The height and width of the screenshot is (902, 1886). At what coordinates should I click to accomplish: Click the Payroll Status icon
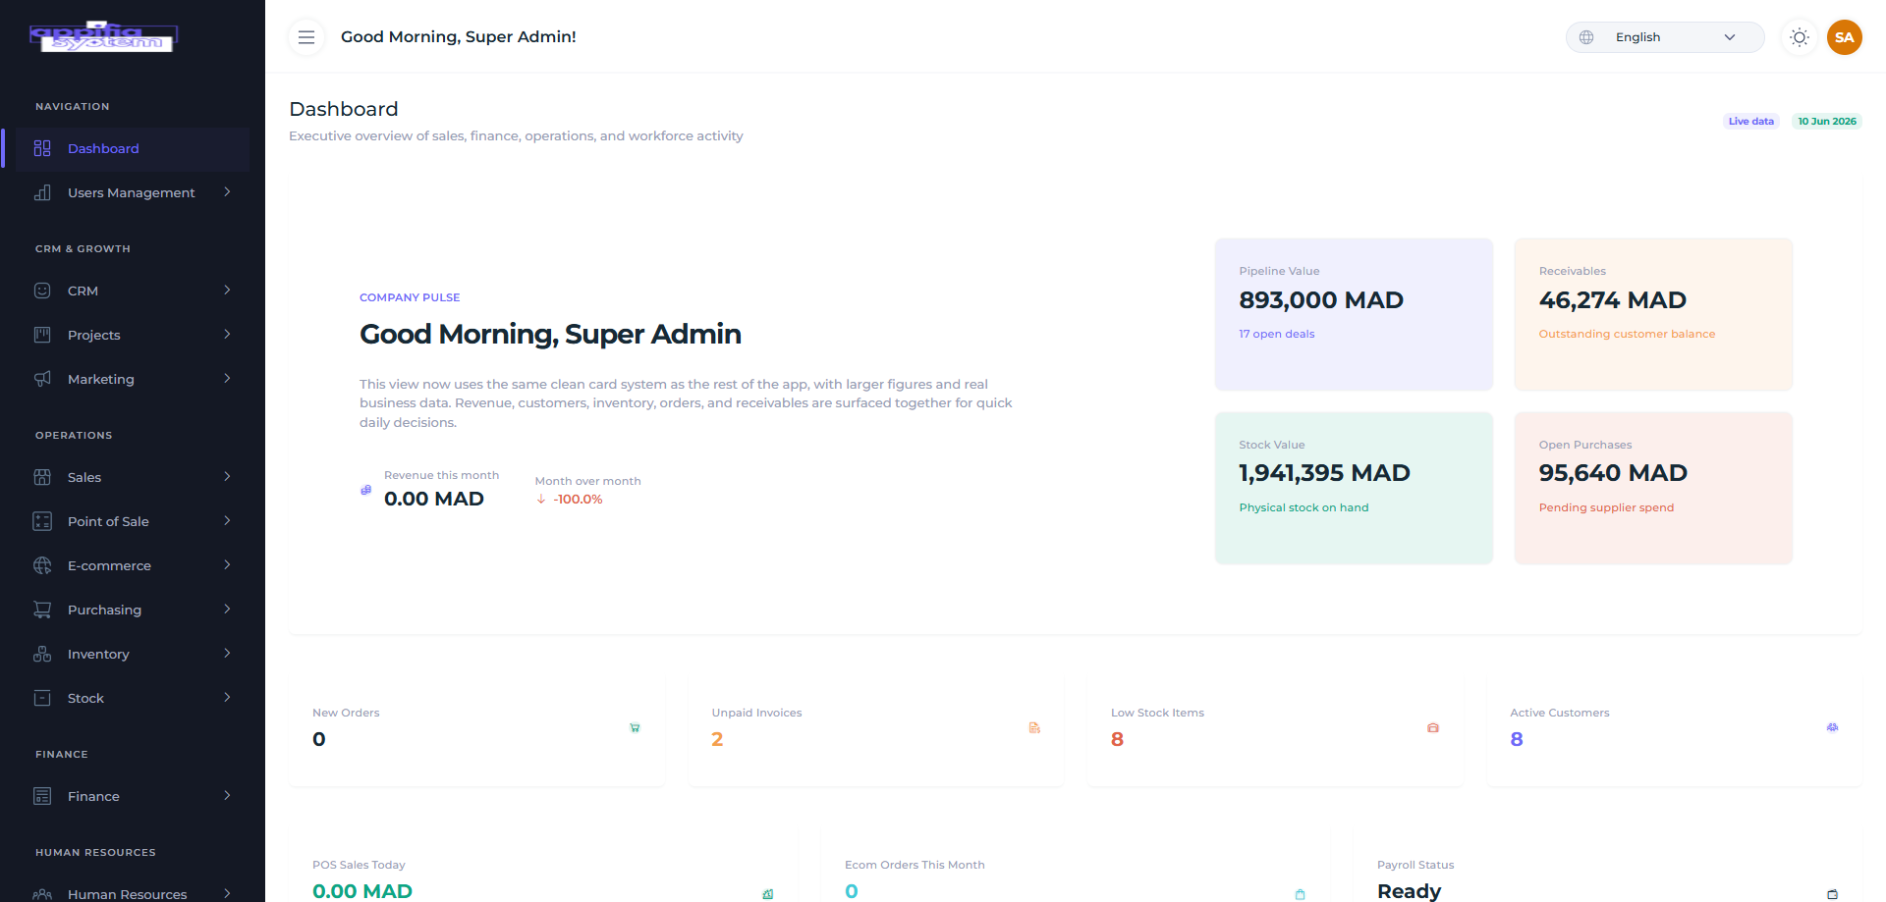pos(1832,894)
